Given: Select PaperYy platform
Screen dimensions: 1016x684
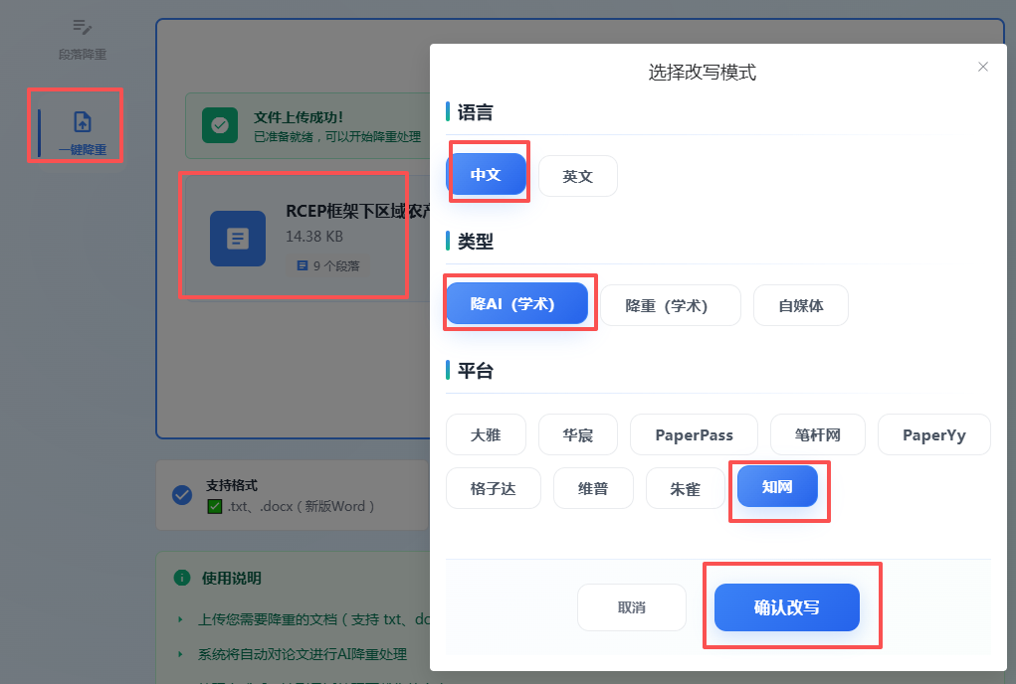Looking at the screenshot, I should [x=933, y=434].
